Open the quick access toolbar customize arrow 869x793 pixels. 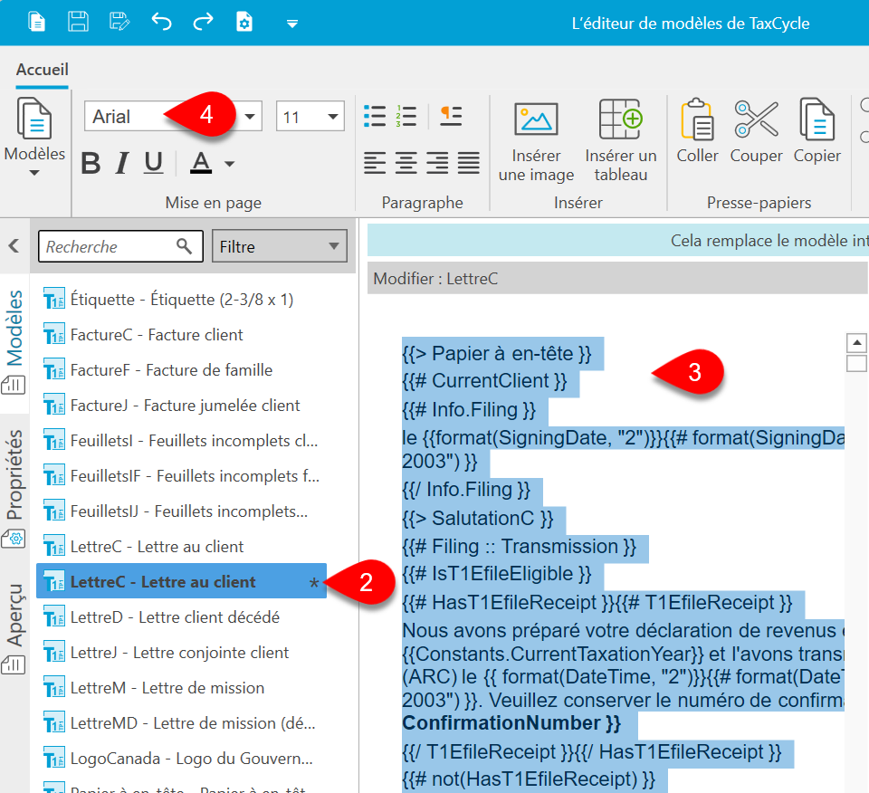[292, 24]
